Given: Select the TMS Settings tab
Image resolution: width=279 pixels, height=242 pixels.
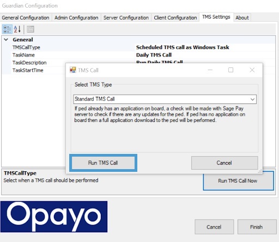Looking at the screenshot, I should tap(216, 17).
